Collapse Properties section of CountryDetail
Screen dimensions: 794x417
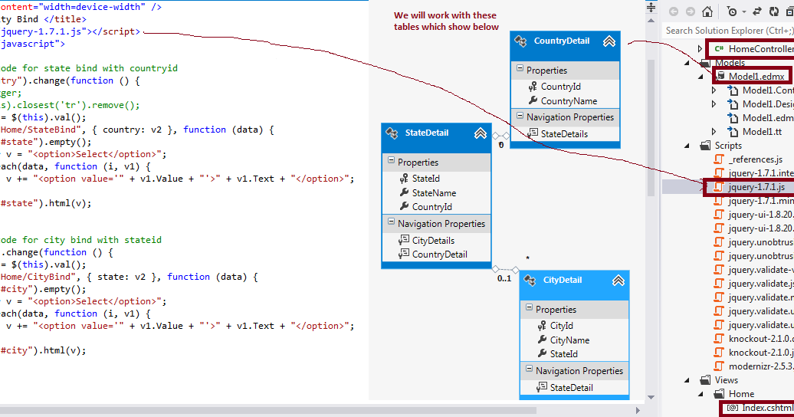coord(520,68)
